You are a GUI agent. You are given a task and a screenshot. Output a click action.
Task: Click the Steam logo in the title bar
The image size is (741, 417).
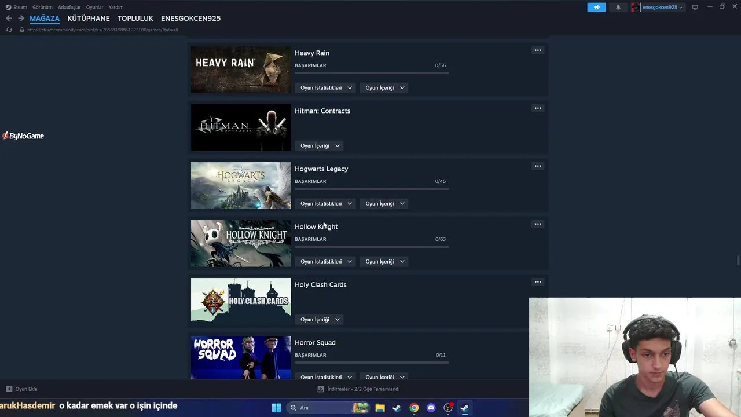tap(8, 7)
